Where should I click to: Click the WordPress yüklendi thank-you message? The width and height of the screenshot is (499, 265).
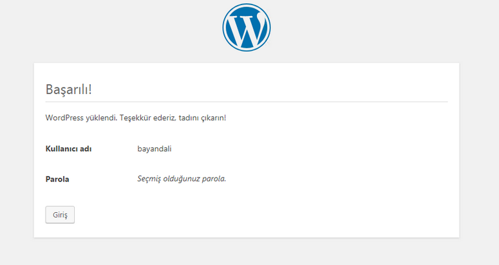point(136,118)
